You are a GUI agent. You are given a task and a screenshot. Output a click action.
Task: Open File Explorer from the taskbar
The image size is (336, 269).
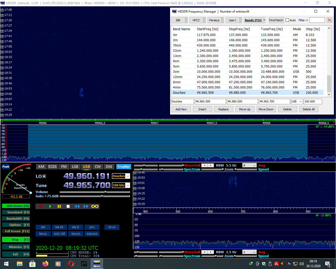click(19, 264)
